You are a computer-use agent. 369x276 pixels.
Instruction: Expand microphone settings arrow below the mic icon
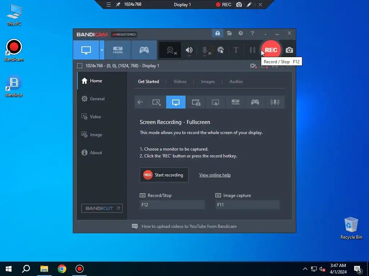coord(205,56)
